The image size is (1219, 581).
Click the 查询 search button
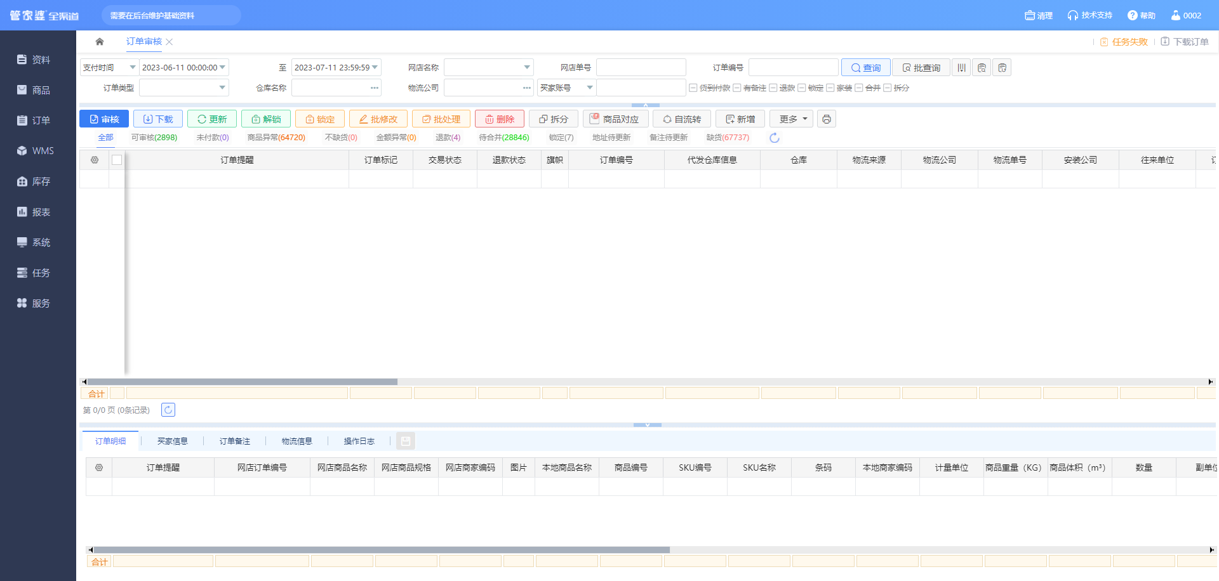tap(866, 68)
